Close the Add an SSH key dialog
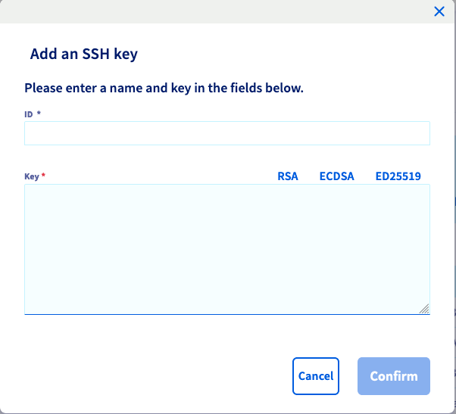The height and width of the screenshot is (414, 456). pyautogui.click(x=439, y=11)
